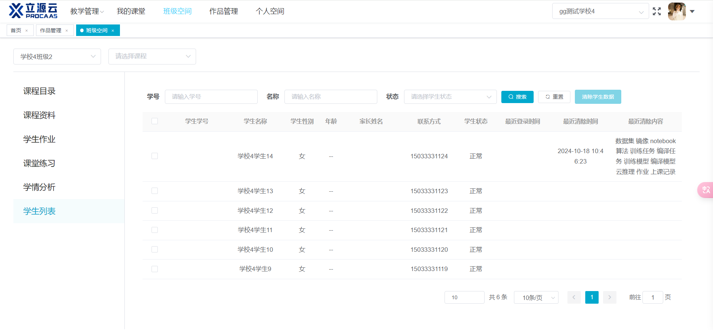Go to next page arrow
The height and width of the screenshot is (330, 713).
click(x=609, y=297)
